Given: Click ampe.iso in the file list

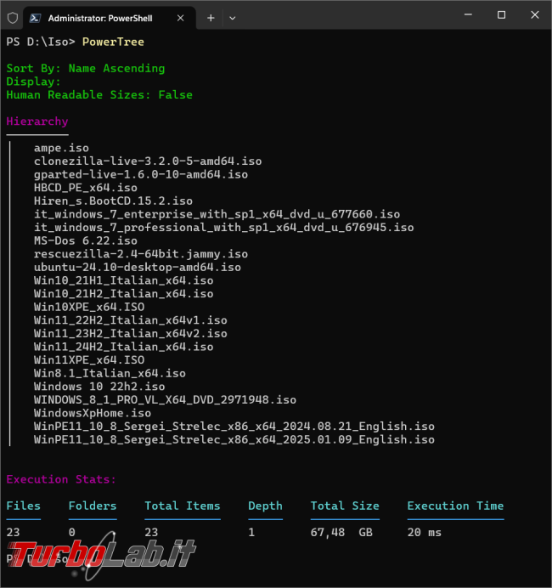Looking at the screenshot, I should tap(61, 148).
